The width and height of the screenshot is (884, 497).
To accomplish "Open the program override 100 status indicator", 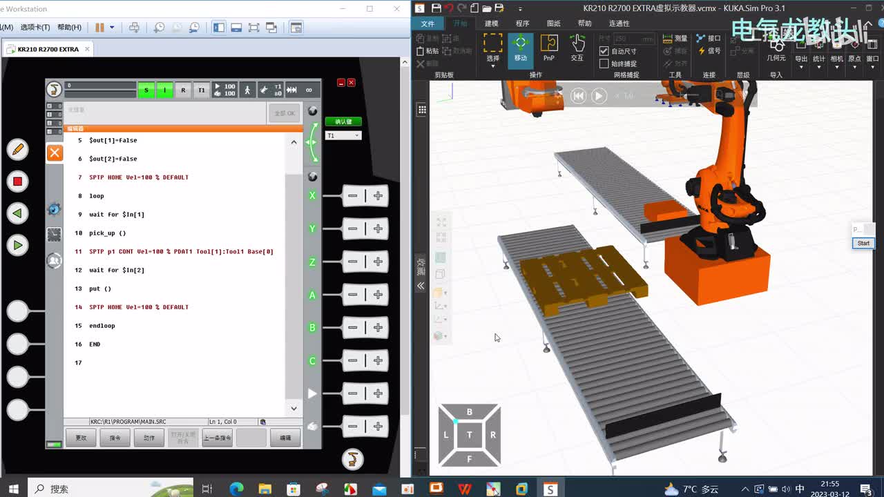I will point(224,90).
